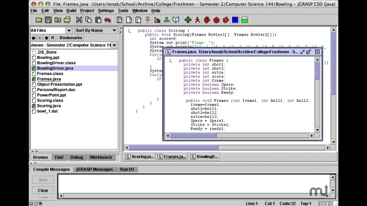Switch to the jGRASP Messages tab
Screen dimensions: 367x206
point(94,169)
